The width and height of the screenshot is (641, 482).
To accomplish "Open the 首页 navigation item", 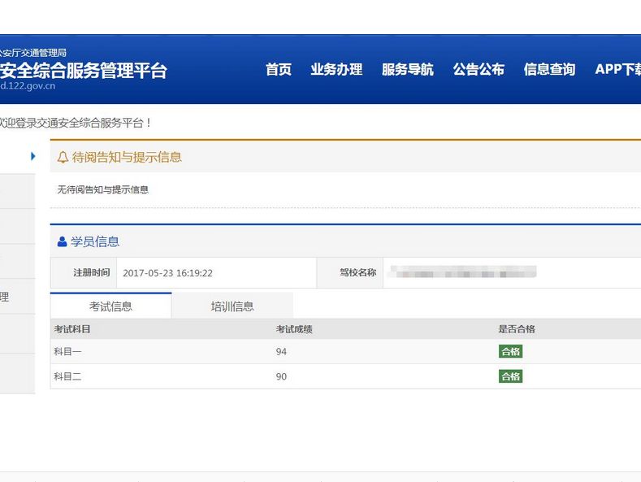I will coord(279,69).
